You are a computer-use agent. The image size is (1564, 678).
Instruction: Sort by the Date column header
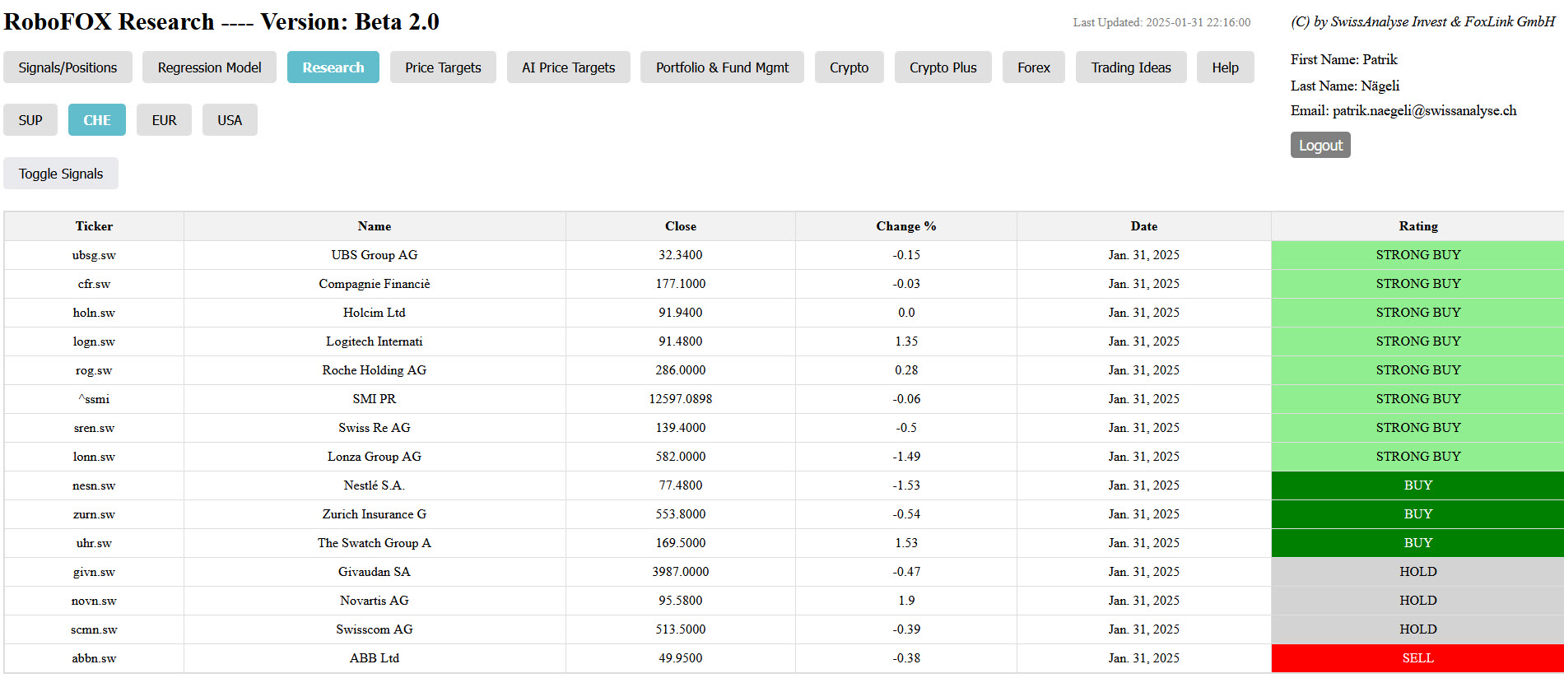coord(1144,226)
